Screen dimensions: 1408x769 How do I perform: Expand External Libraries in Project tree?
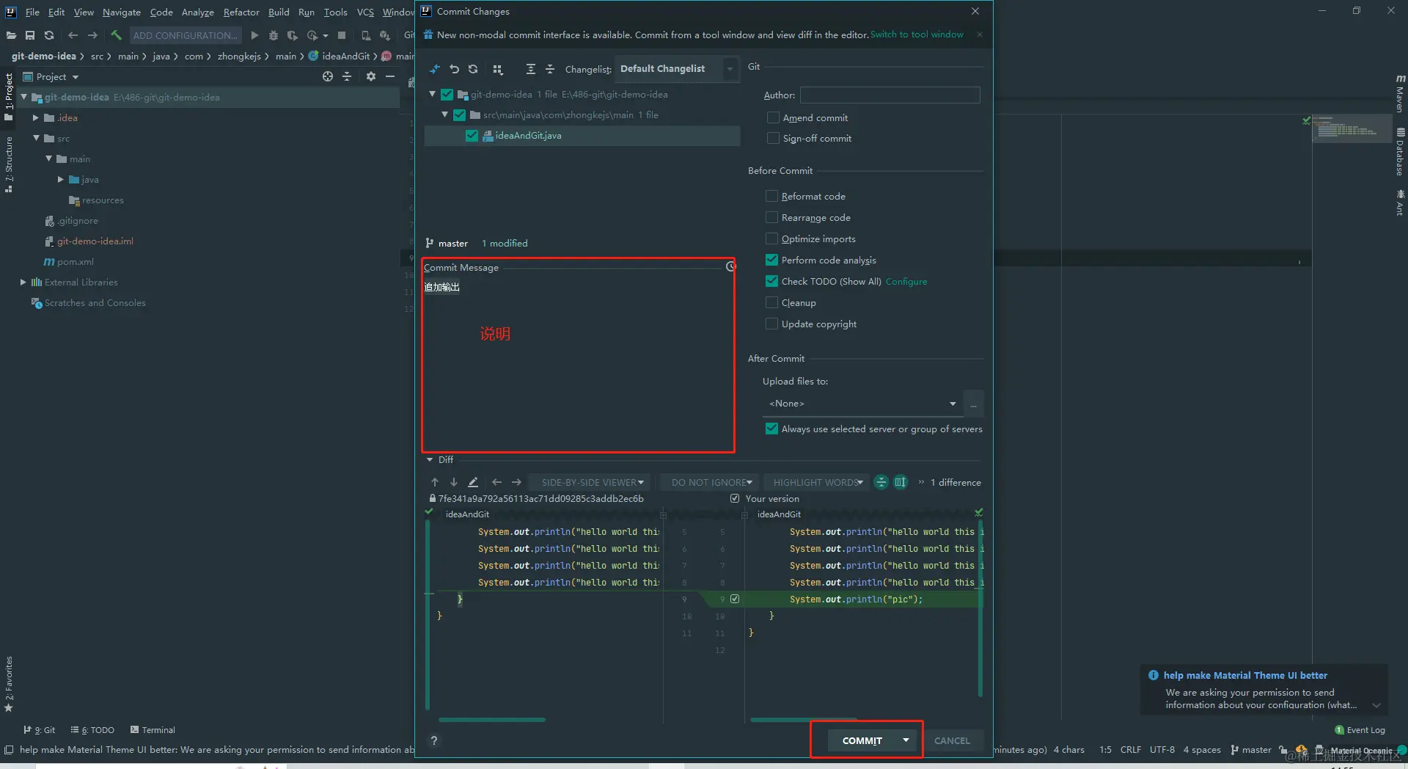[x=23, y=282]
